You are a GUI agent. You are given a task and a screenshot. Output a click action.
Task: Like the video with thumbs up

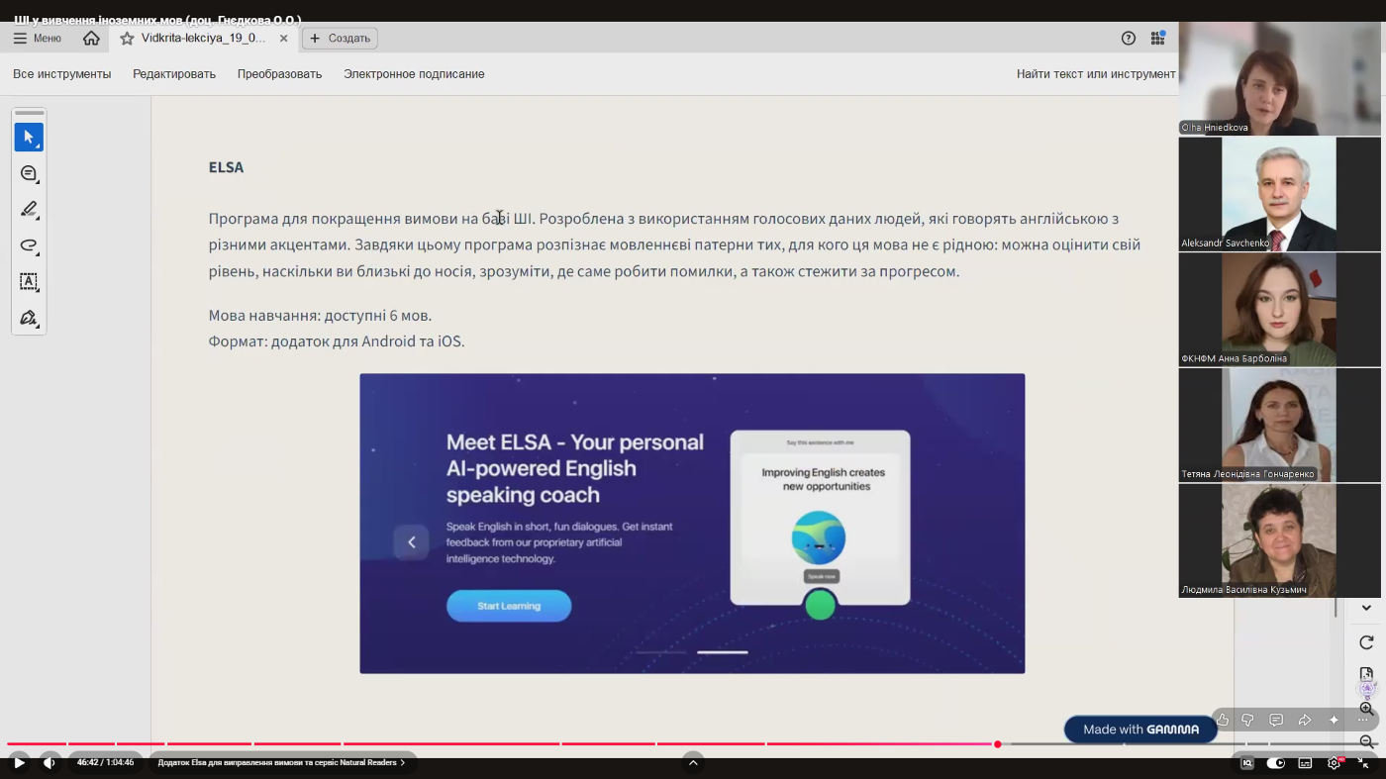pyautogui.click(x=1223, y=720)
